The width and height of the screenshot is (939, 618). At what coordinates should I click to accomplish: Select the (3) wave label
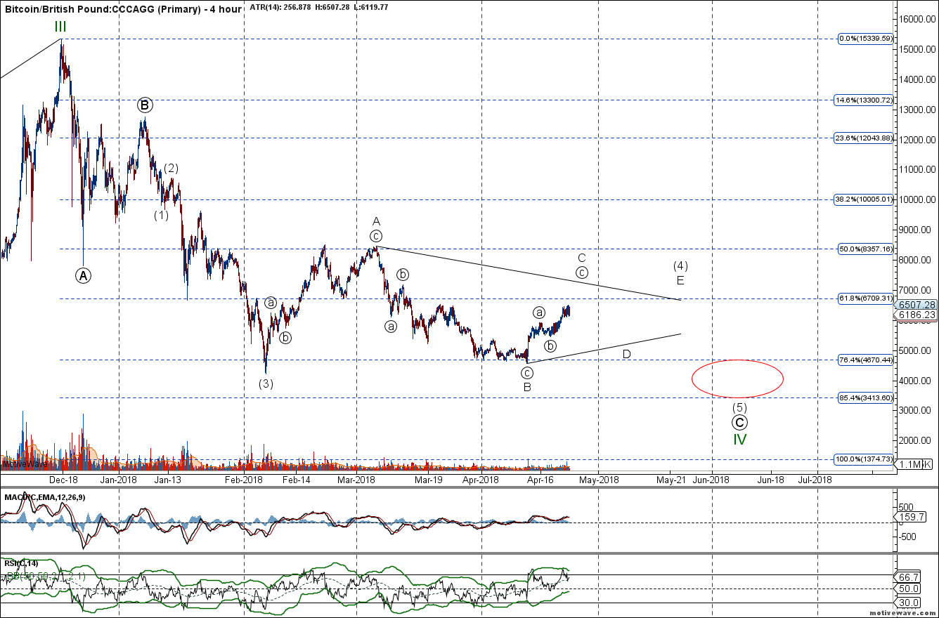(x=266, y=383)
